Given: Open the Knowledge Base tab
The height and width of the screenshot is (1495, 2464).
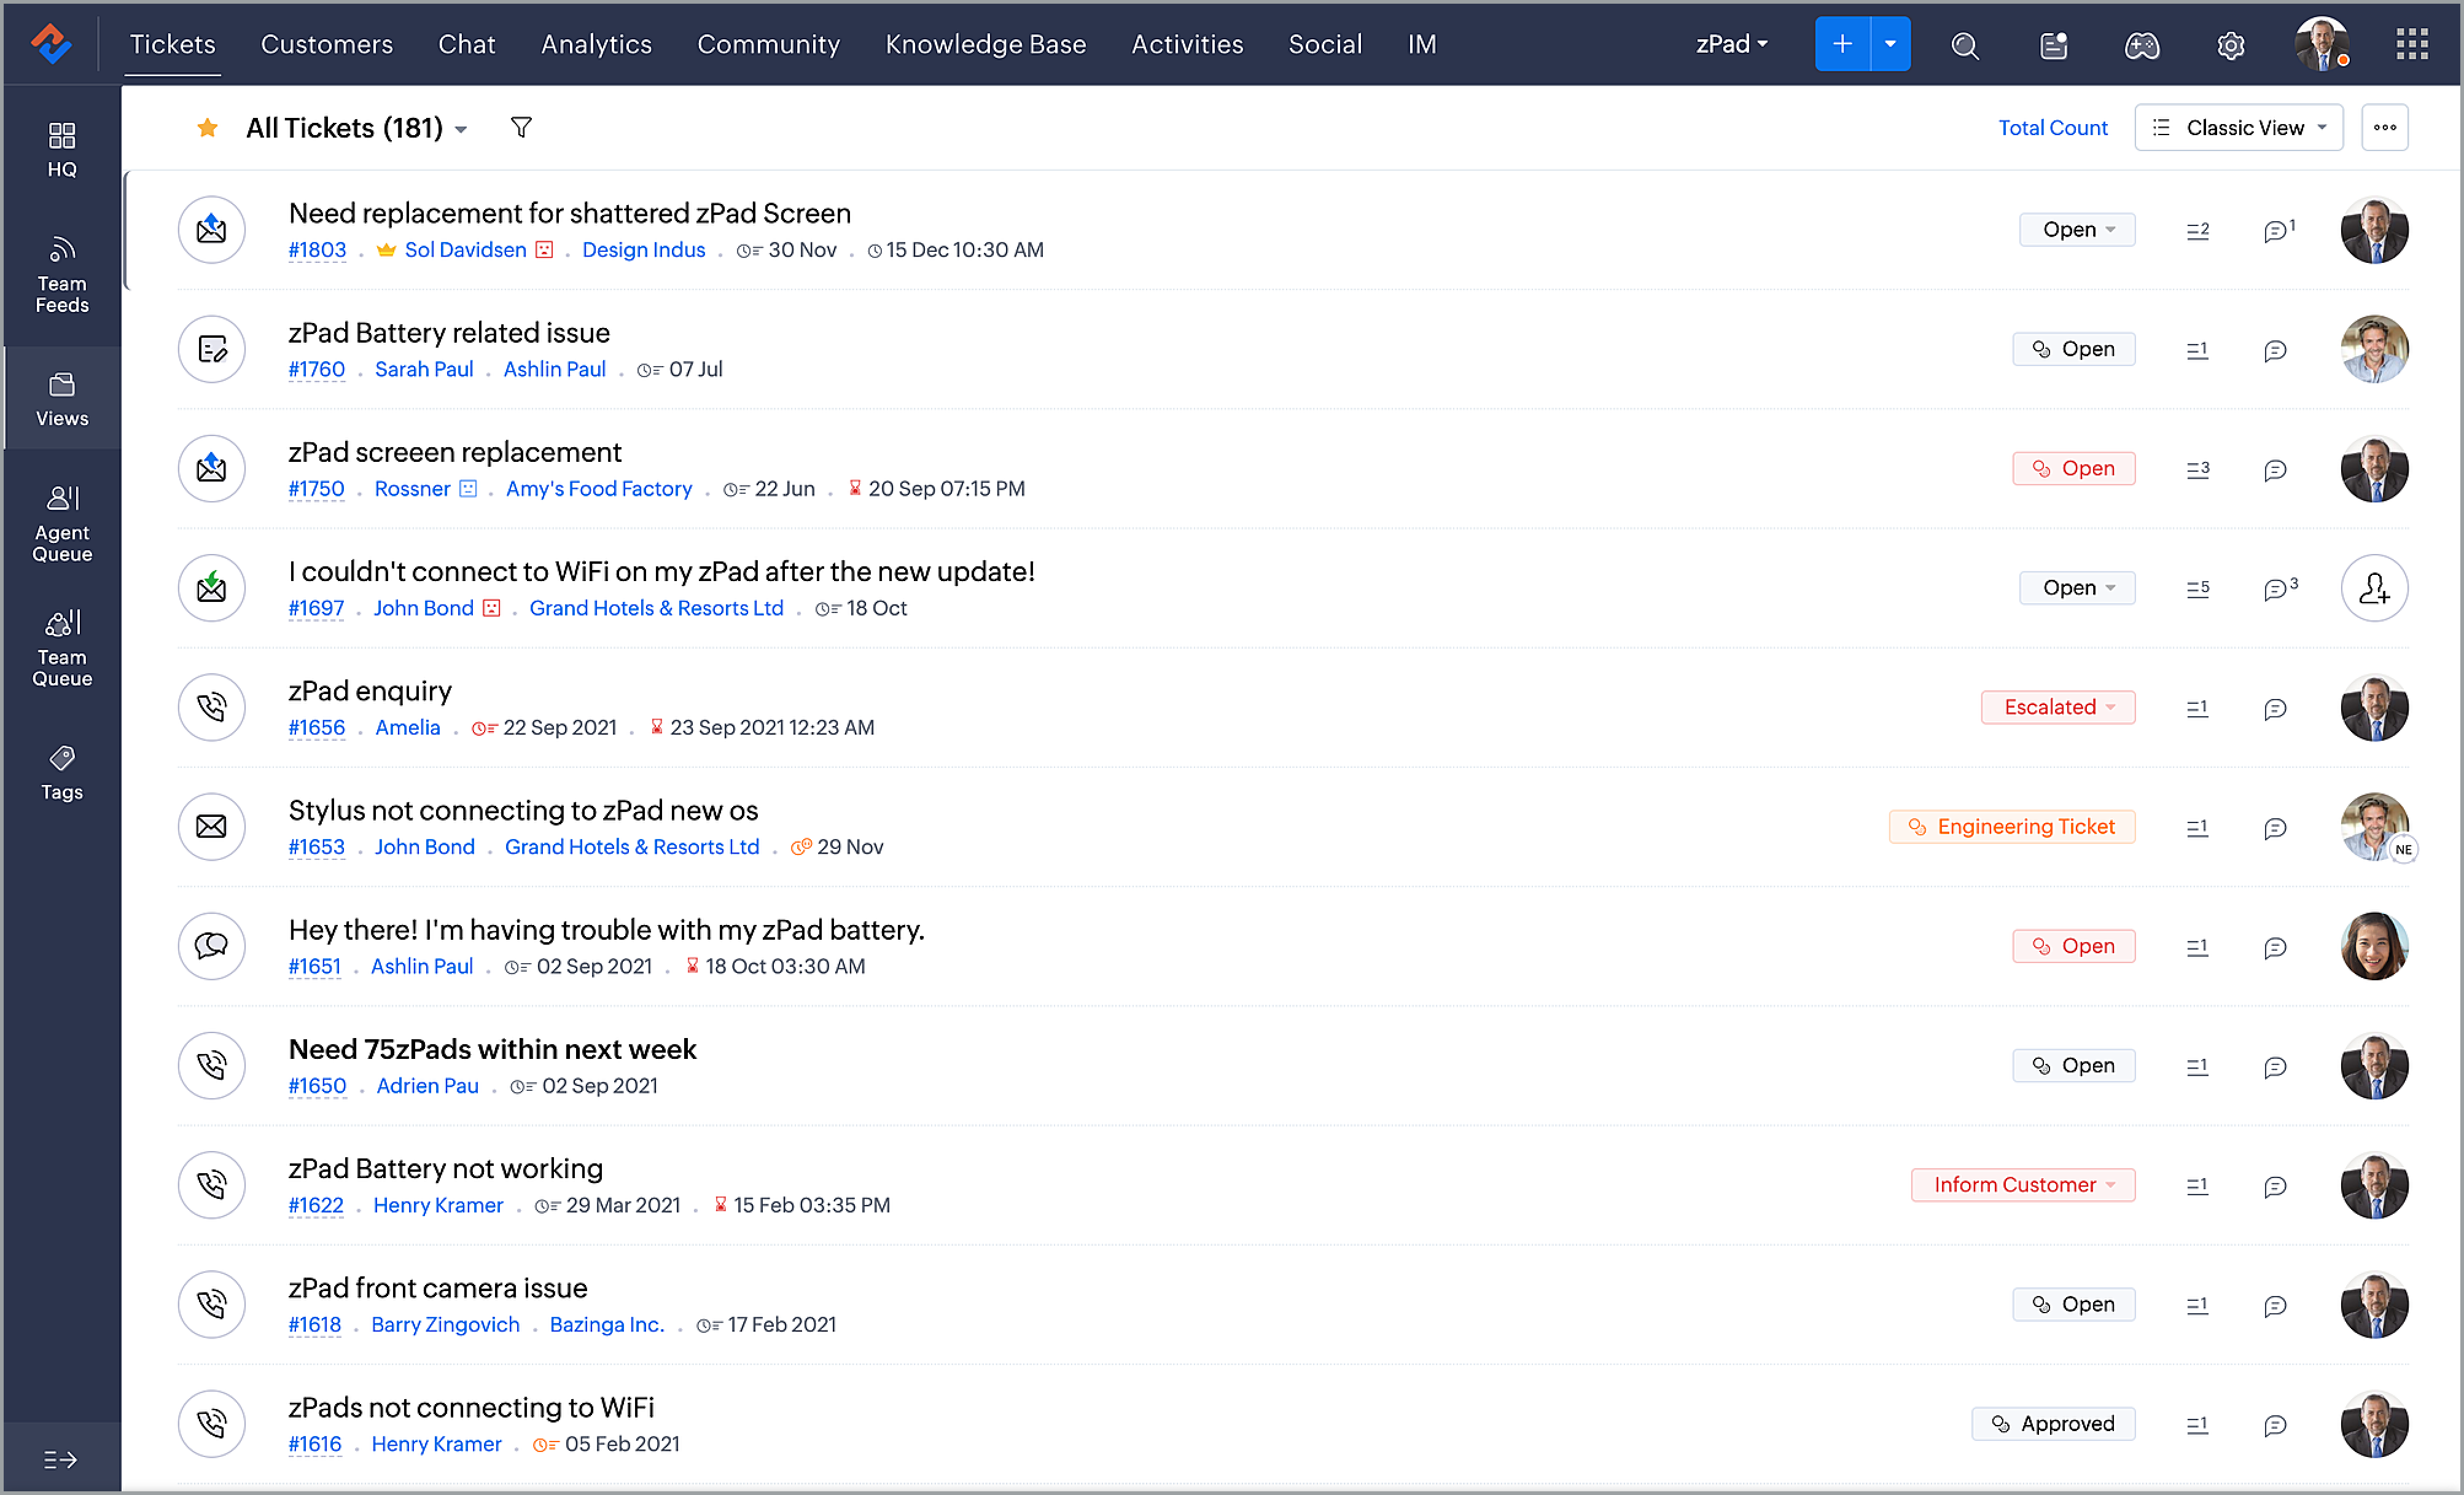Looking at the screenshot, I should pos(985,44).
